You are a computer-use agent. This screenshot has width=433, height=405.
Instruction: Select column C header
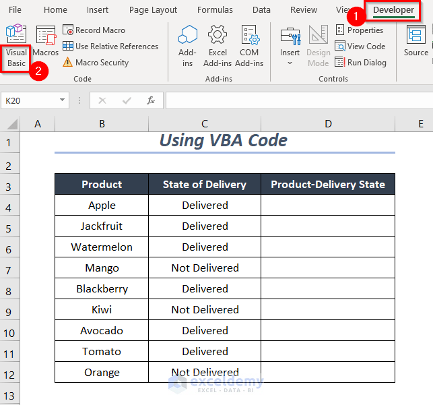point(205,124)
